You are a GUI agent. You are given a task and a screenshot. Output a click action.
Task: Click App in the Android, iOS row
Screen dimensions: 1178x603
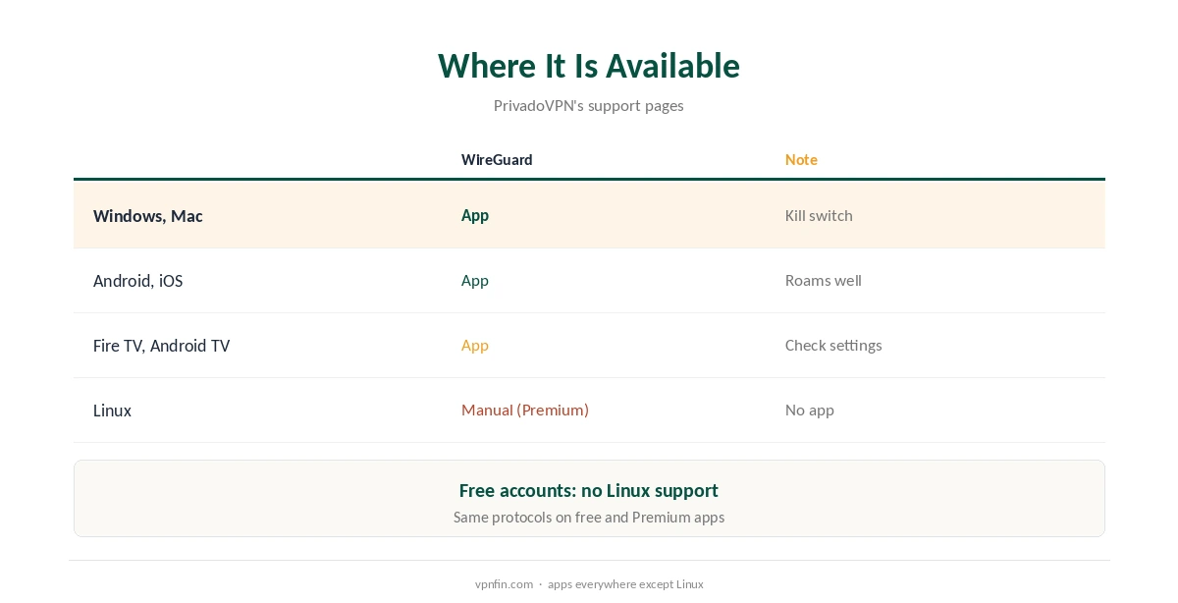pos(475,280)
